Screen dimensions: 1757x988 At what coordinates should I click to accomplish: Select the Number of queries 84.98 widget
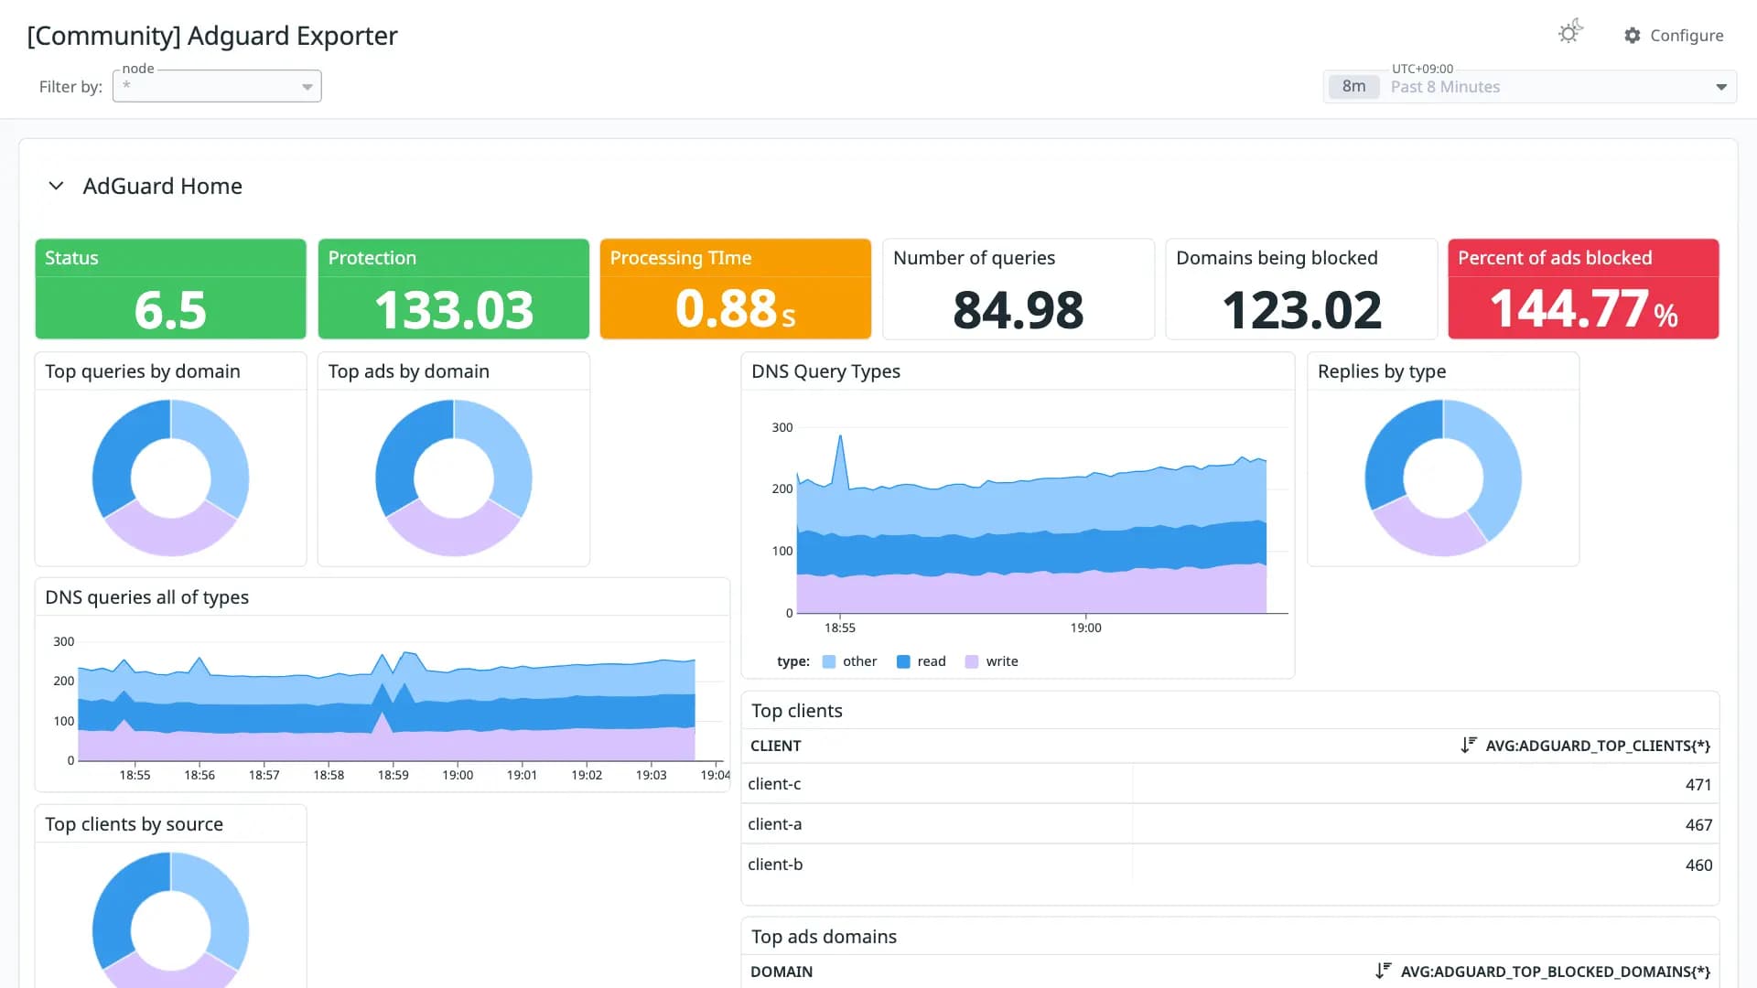[x=1019, y=289]
